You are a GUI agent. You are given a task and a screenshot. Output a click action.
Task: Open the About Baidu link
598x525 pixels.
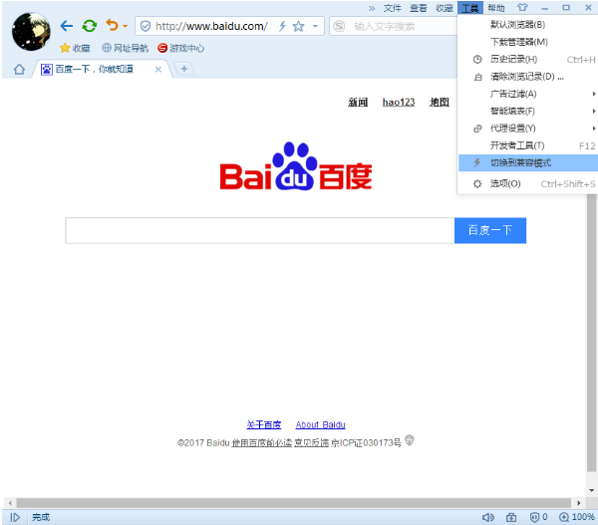pos(320,424)
